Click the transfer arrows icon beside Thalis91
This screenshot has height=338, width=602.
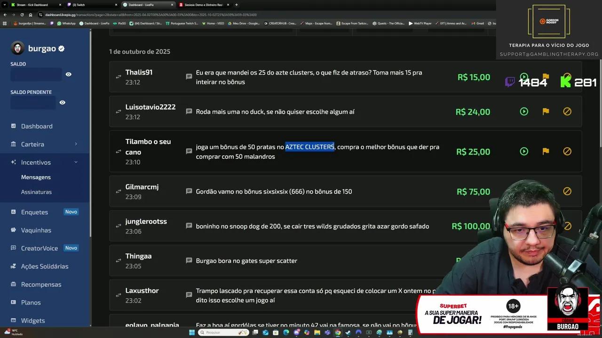point(119,77)
